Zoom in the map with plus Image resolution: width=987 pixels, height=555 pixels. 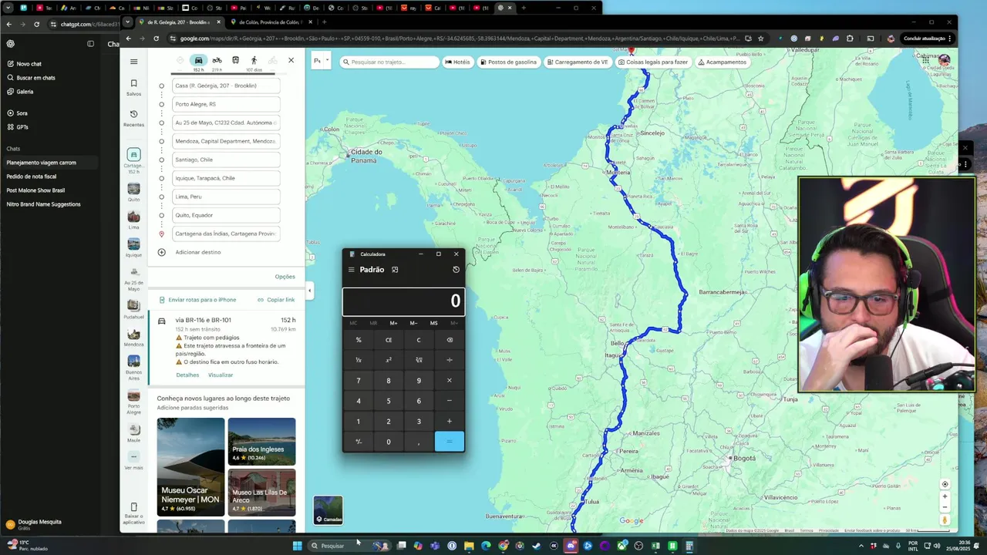945,497
